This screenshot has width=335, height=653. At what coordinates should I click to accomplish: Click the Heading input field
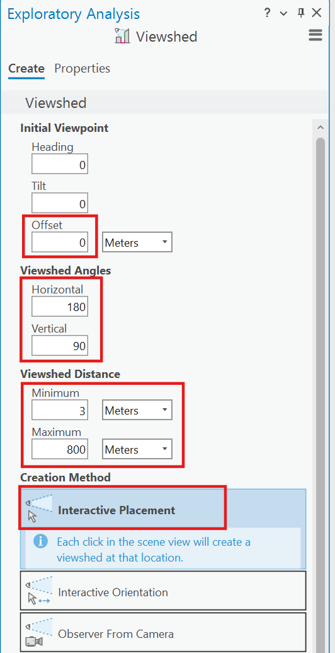pos(60,165)
